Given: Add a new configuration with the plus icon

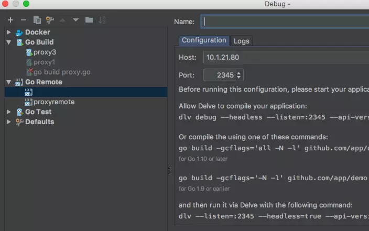Looking at the screenshot, I should point(10,20).
